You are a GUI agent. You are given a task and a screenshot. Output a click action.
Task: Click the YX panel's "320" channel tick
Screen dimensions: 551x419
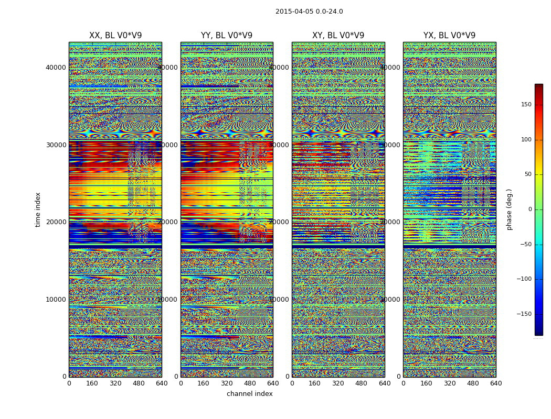click(449, 383)
